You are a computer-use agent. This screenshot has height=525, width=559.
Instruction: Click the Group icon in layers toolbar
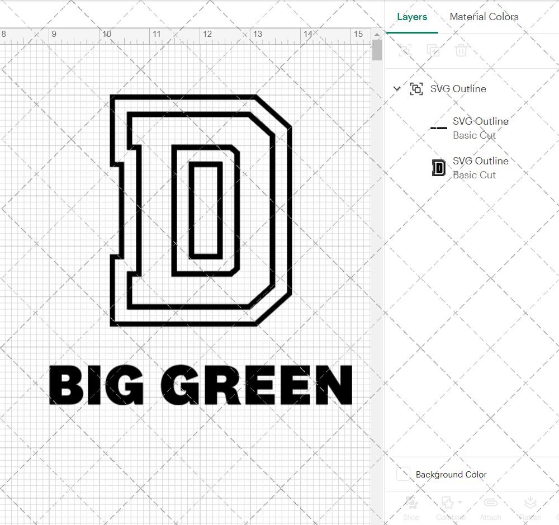point(405,50)
